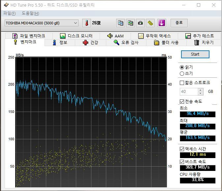This screenshot has width=222, height=191.
Task: Click the 163.5 MB/s average value
Action: pos(198,138)
